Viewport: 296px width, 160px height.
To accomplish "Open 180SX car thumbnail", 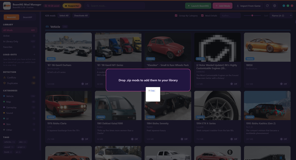I will tap(267, 47).
